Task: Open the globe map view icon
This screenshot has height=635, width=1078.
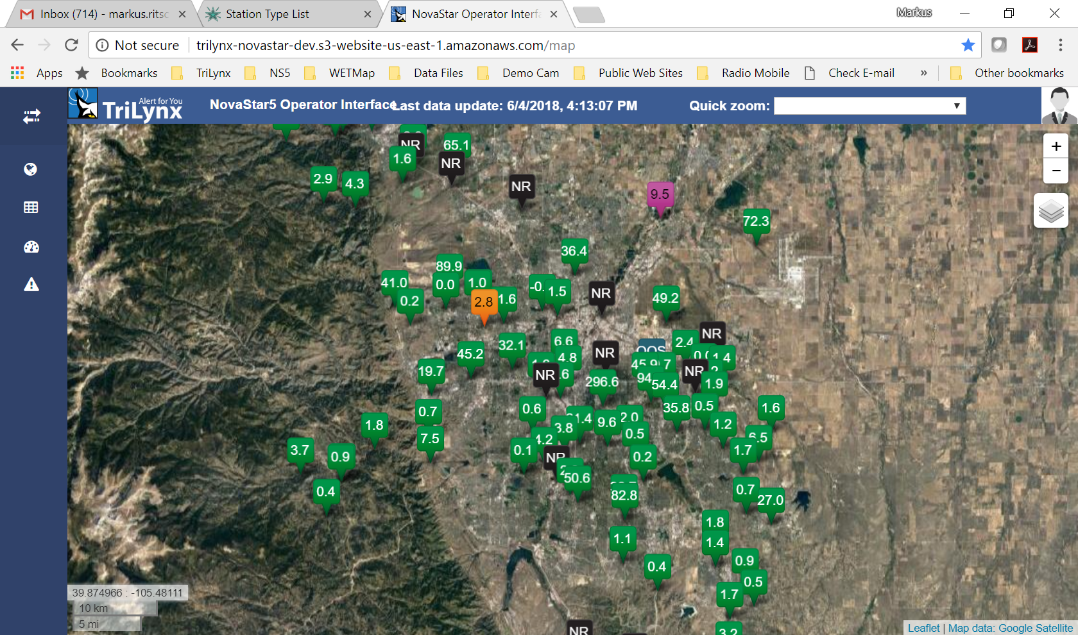Action: pyautogui.click(x=31, y=169)
